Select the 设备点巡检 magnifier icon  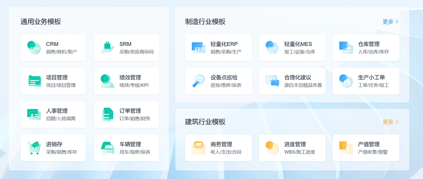pos(198,81)
